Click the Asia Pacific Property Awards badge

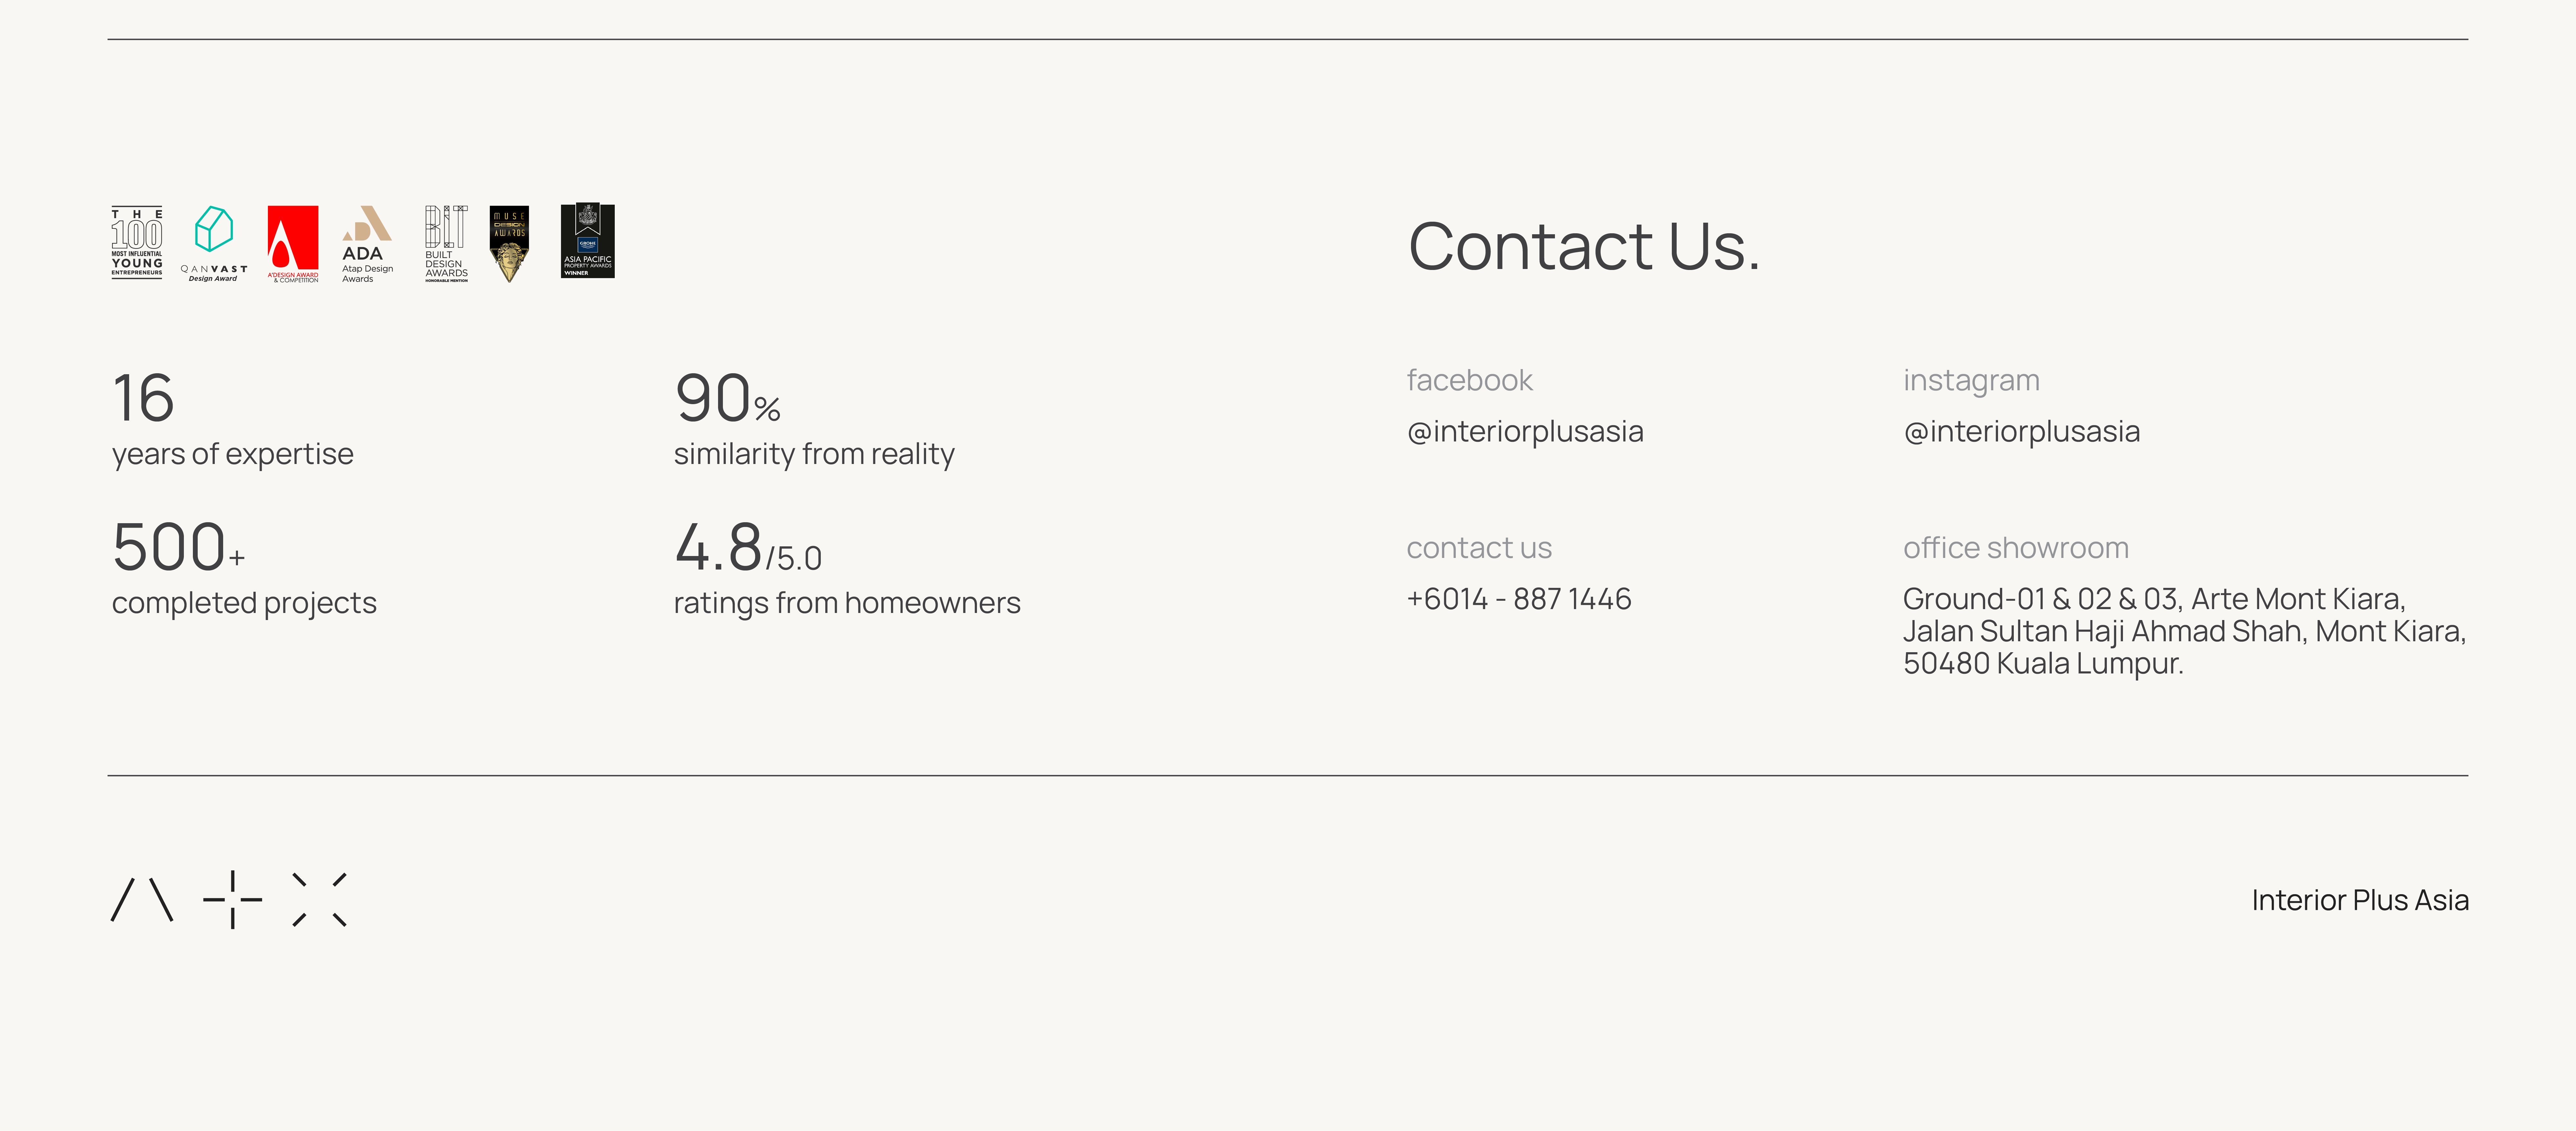click(x=588, y=241)
